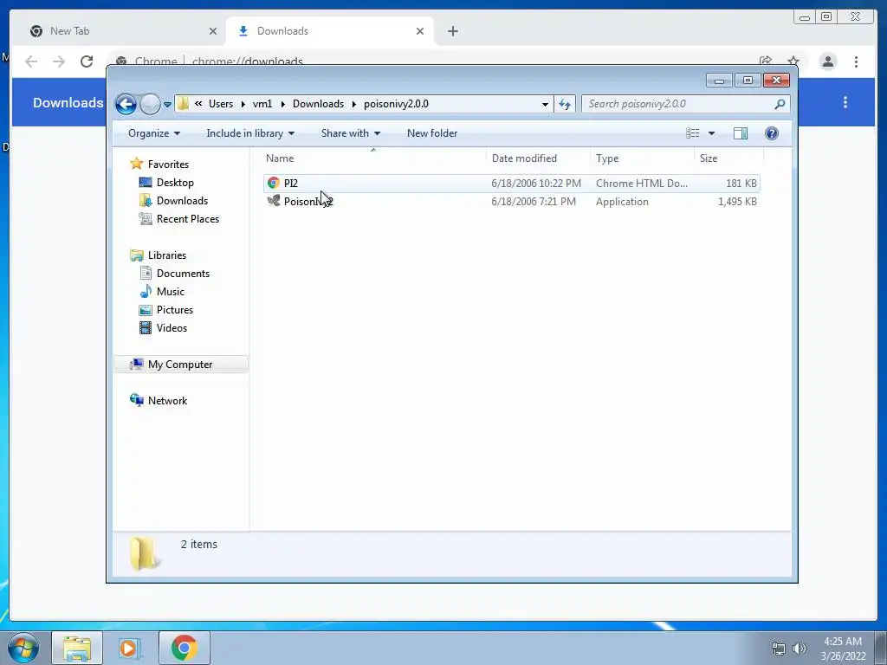Viewport: 887px width, 665px height.
Task: Select Libraries in the navigation pane
Action: (x=167, y=255)
